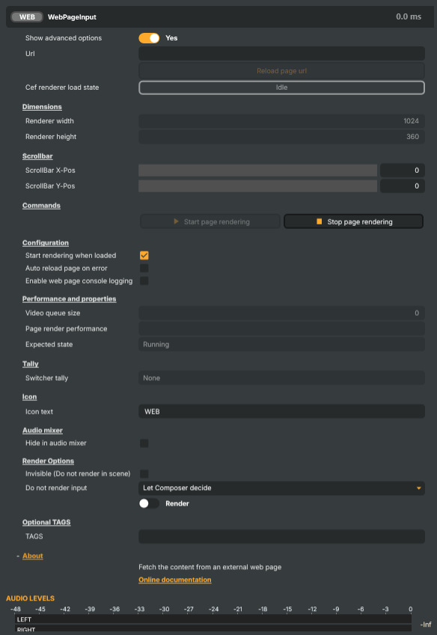The image size is (437, 635).
Task: Click the Do not render input label
Action: click(x=56, y=488)
